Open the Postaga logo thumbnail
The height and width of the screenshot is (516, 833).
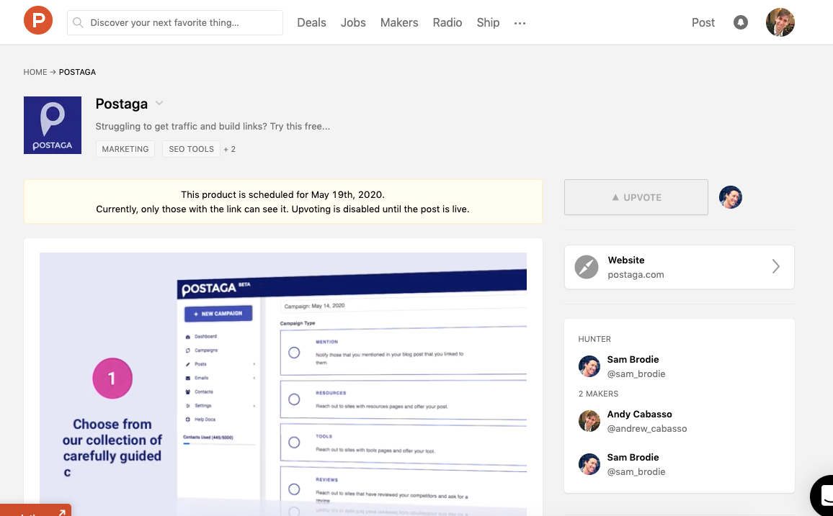[x=53, y=125]
